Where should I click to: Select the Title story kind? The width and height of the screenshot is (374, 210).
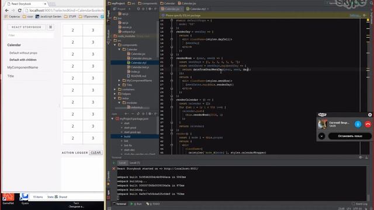11,76
